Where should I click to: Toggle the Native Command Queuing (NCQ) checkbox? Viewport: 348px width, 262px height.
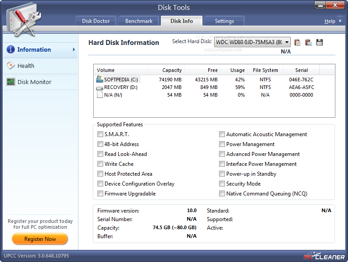click(222, 193)
